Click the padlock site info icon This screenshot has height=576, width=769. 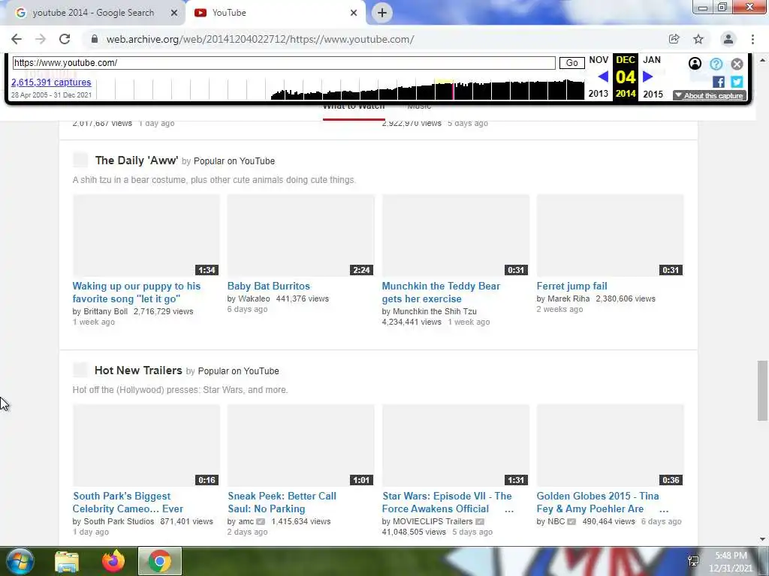pos(95,39)
